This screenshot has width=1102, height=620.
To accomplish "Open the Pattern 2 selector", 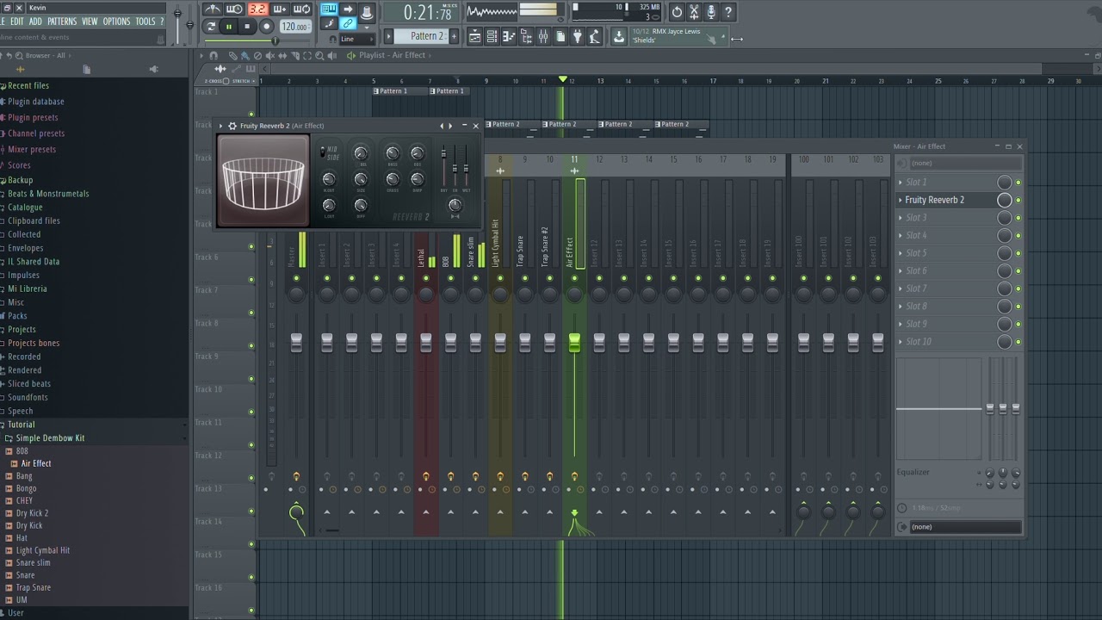I will click(422, 35).
